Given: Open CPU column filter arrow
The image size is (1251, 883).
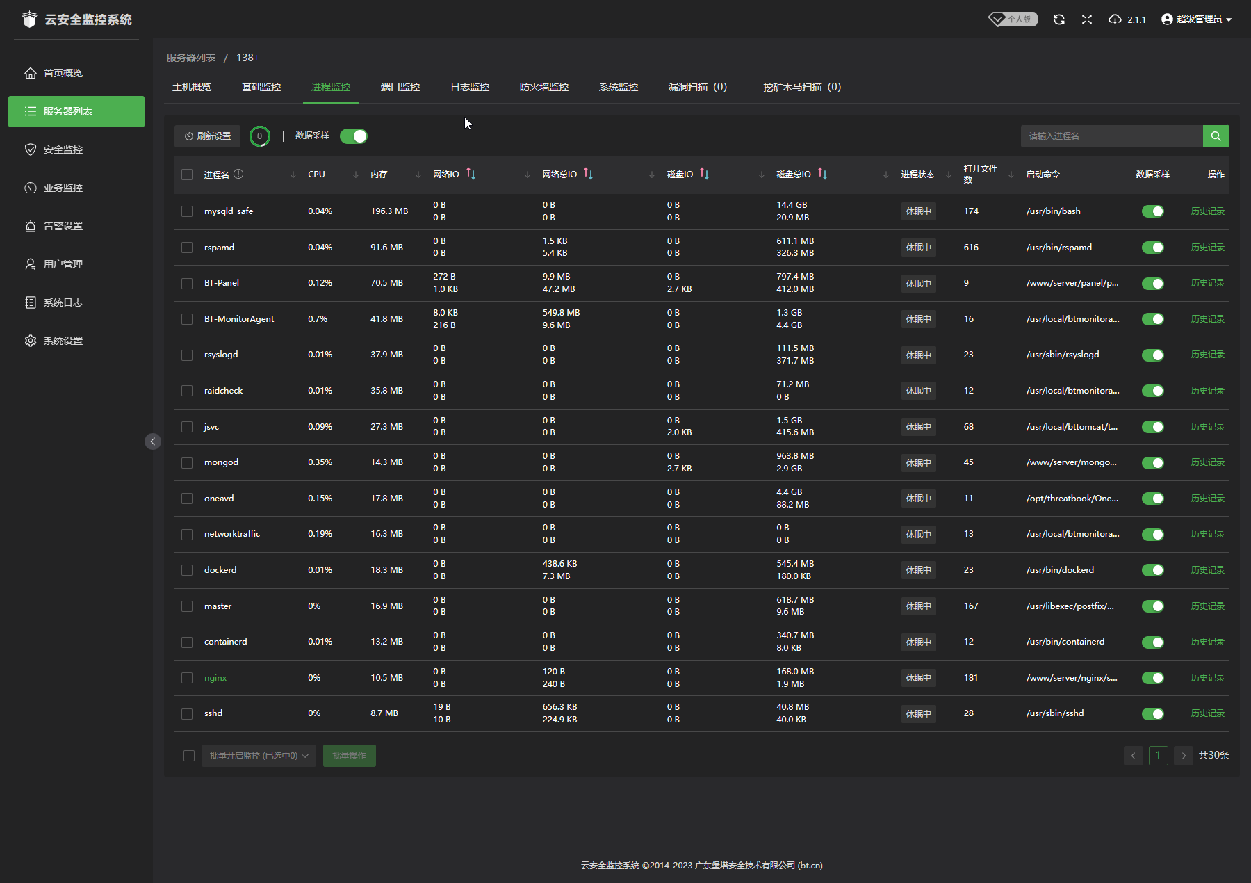Looking at the screenshot, I should click(355, 175).
